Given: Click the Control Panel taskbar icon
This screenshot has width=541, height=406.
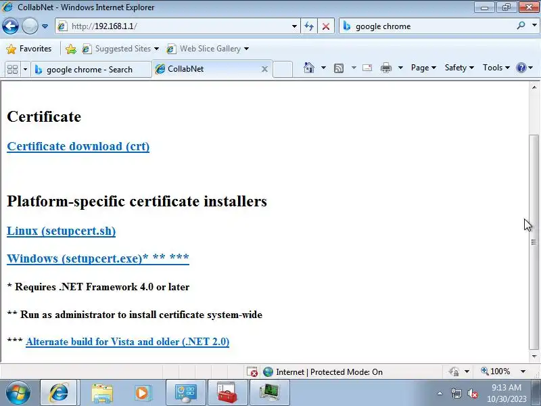Looking at the screenshot, I should tap(186, 393).
